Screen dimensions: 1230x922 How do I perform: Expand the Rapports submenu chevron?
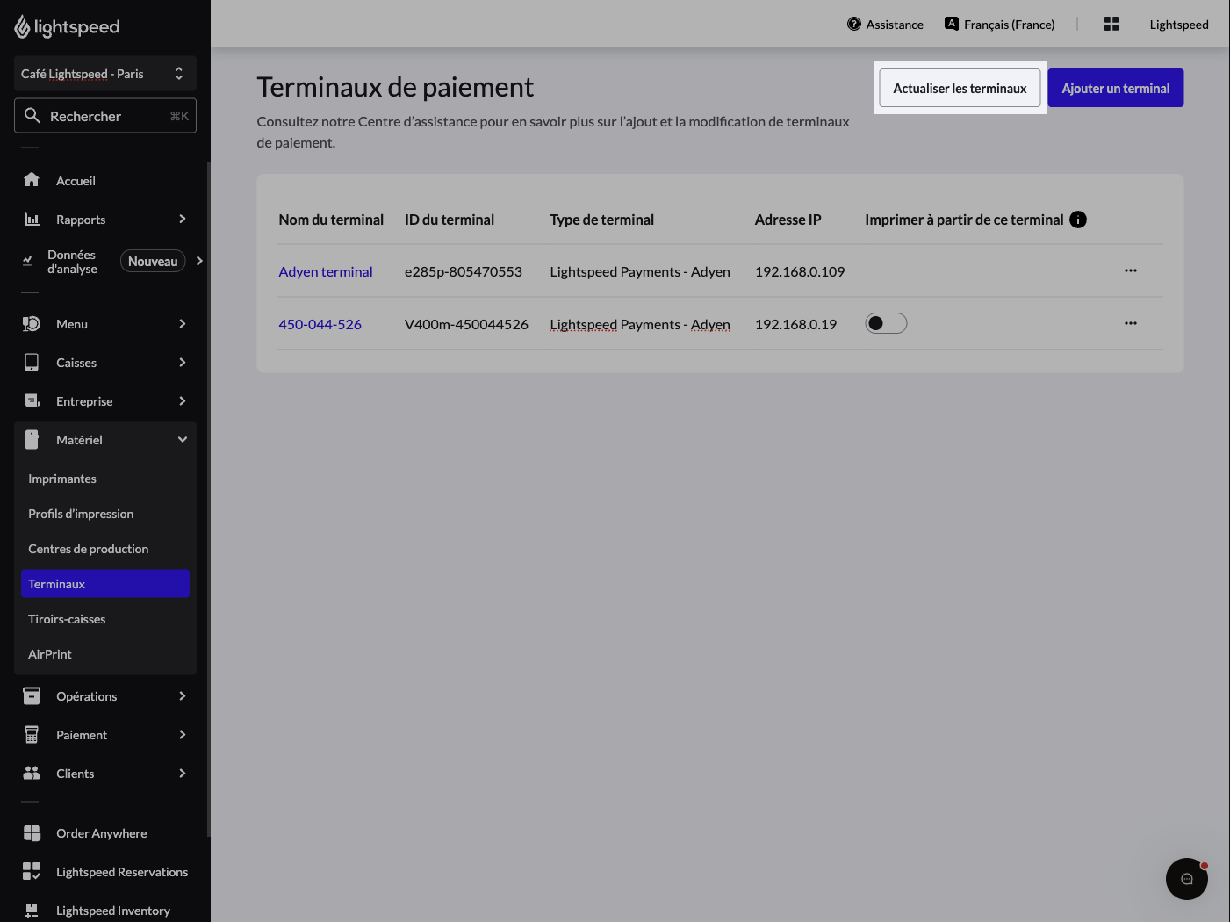[x=183, y=219]
